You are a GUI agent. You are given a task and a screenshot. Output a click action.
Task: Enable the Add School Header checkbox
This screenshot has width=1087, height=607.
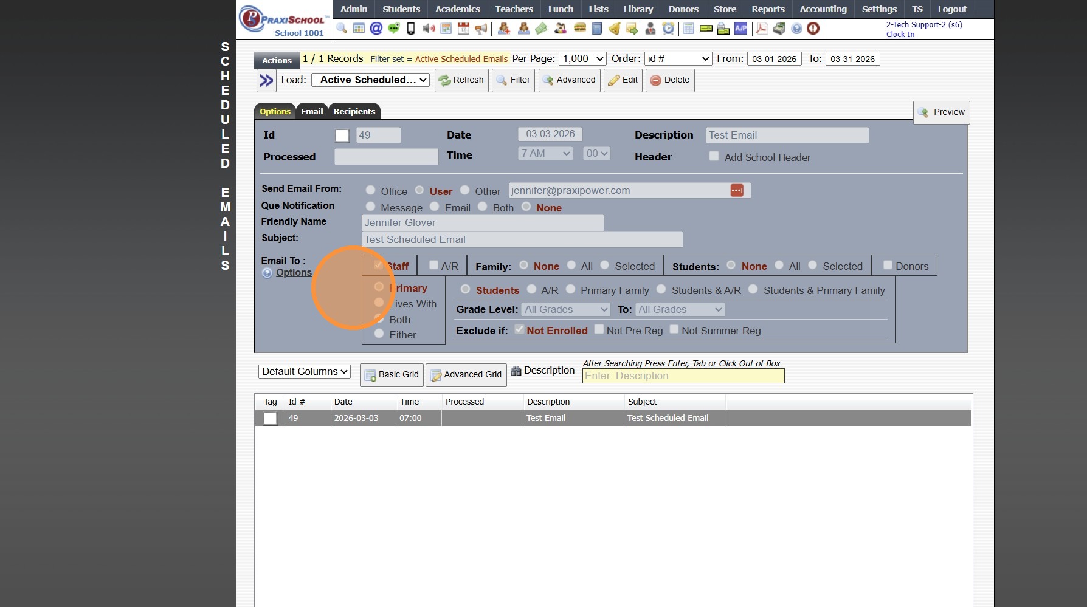tap(714, 157)
